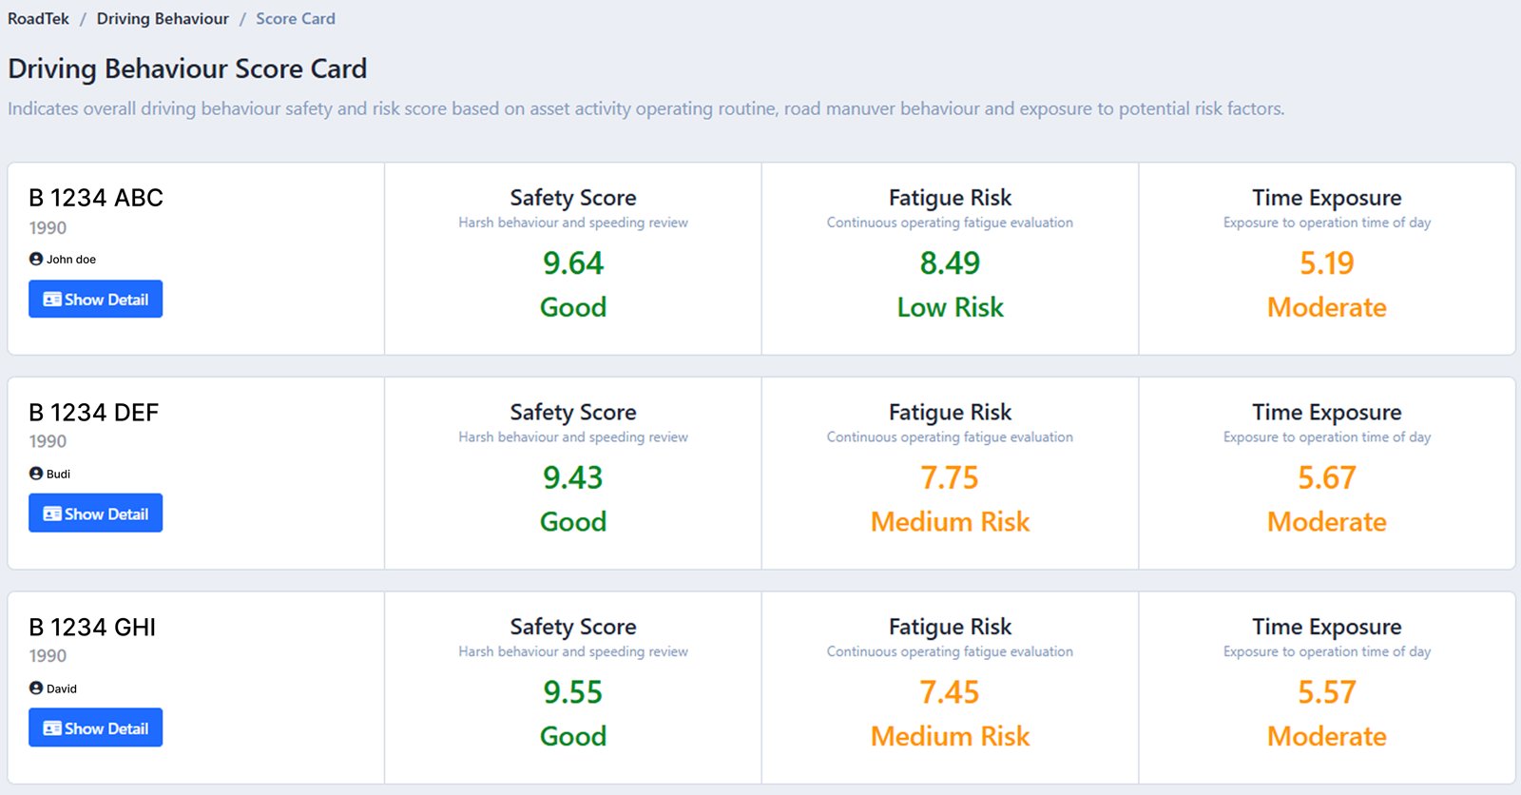Open Driving Behaviour breadcrumb link

pos(163,19)
